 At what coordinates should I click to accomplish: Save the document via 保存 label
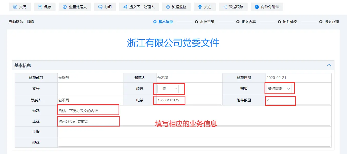tap(48, 7)
